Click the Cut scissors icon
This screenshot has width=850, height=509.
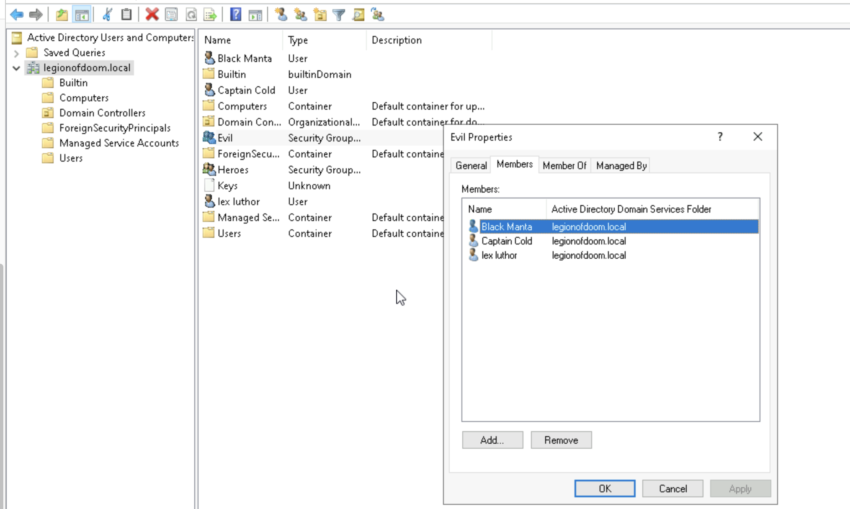107,15
